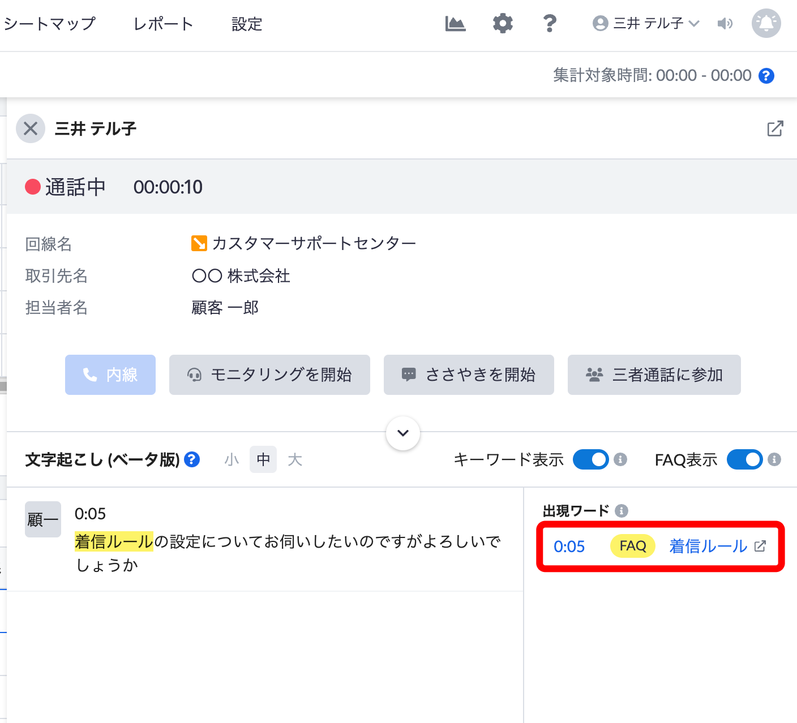The image size is (797, 723).
Task: Click the yellow FAQ badge
Action: pos(633,546)
